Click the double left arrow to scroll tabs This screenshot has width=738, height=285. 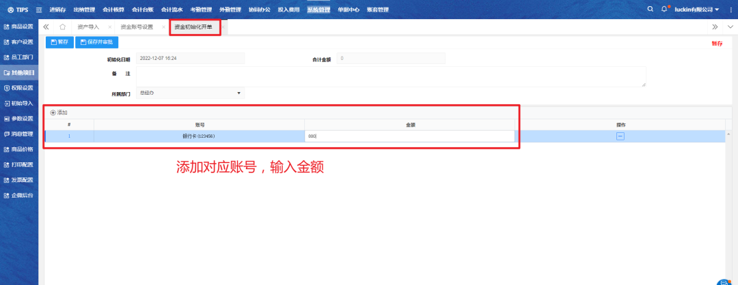[46, 27]
